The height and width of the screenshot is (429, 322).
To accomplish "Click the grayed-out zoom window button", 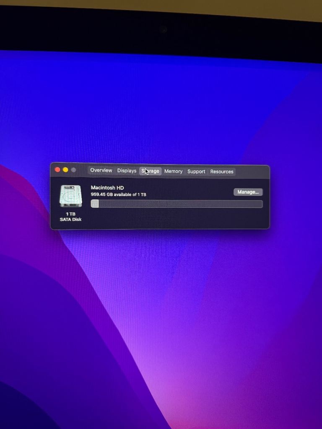I will point(73,170).
